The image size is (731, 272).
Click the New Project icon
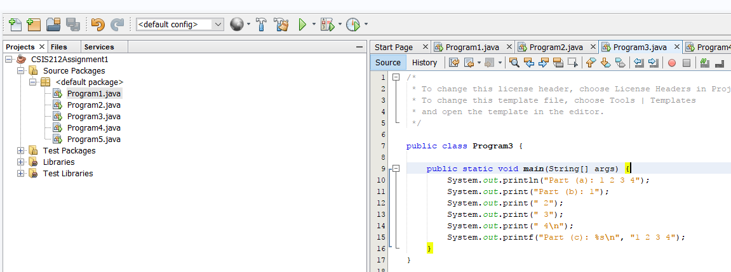click(x=34, y=25)
